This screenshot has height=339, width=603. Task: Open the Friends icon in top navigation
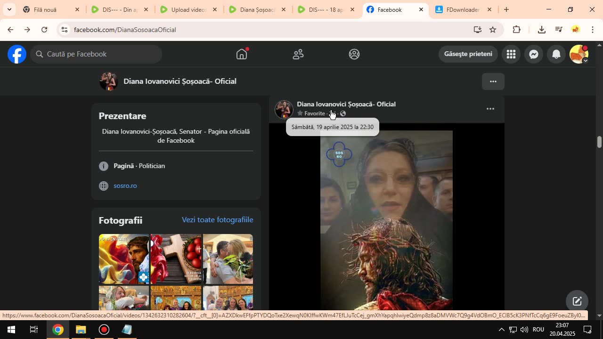click(298, 54)
